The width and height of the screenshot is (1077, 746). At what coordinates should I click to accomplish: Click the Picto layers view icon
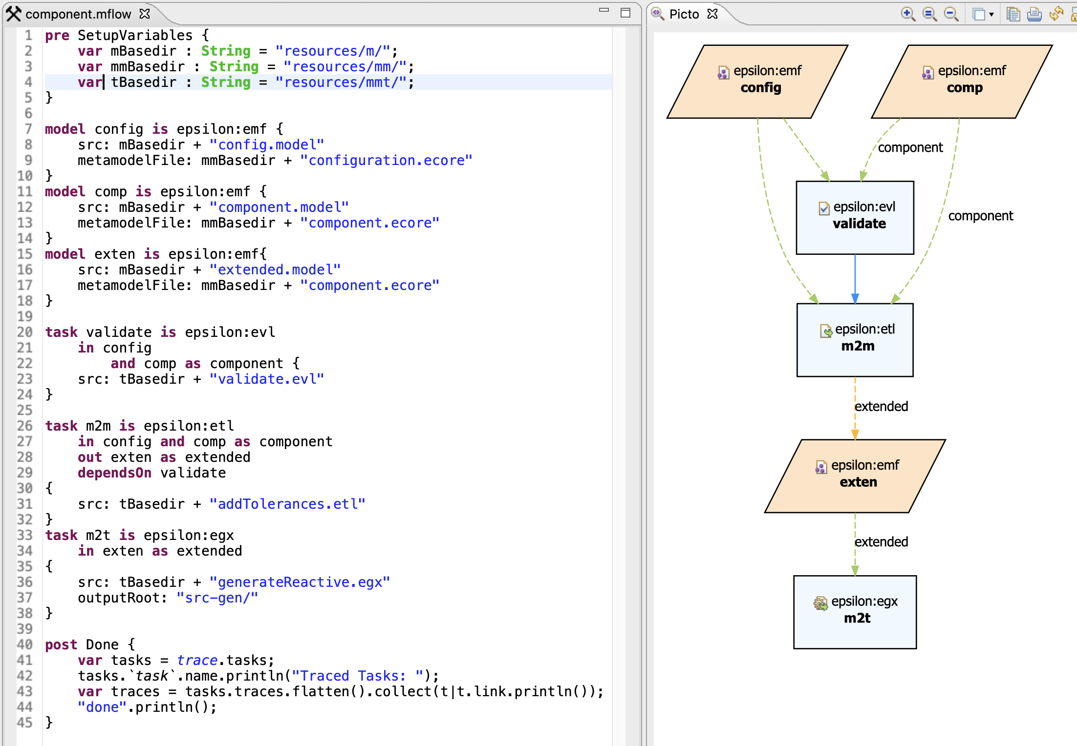point(979,14)
